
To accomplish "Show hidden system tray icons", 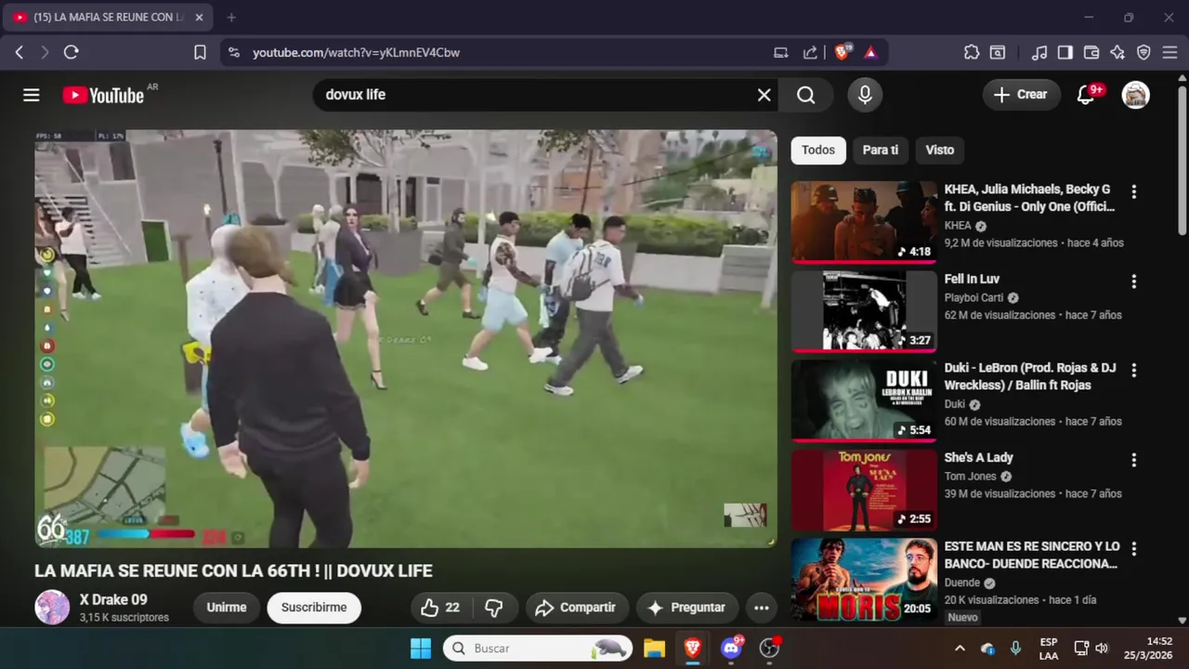I will click(960, 649).
